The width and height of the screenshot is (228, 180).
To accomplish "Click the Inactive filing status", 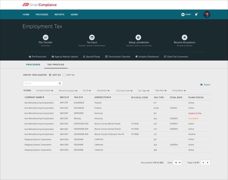I will coord(192,134).
